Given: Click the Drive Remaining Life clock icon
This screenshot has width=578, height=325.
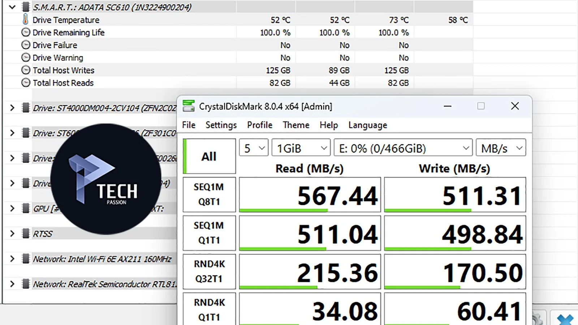Looking at the screenshot, I should coord(26,32).
